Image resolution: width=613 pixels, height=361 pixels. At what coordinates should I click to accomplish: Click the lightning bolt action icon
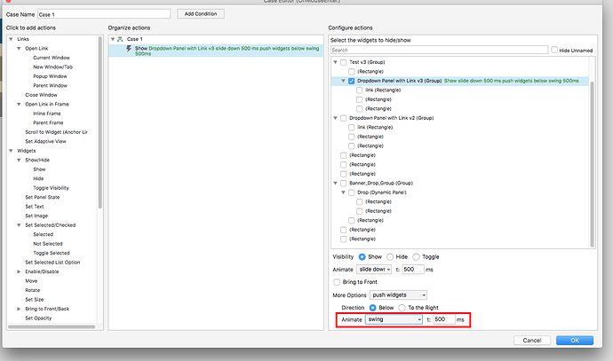pyautogui.click(x=129, y=48)
